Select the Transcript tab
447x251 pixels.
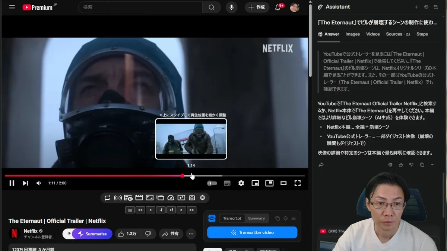tap(232, 218)
